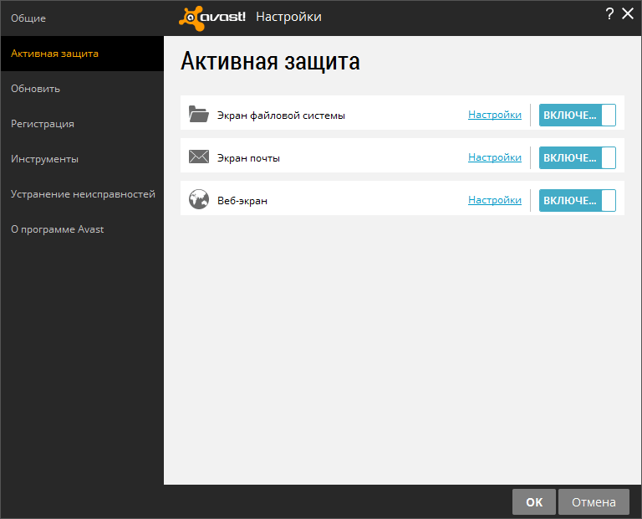Disable the Веб-экран switch
The width and height of the screenshot is (642, 519).
coord(578,200)
